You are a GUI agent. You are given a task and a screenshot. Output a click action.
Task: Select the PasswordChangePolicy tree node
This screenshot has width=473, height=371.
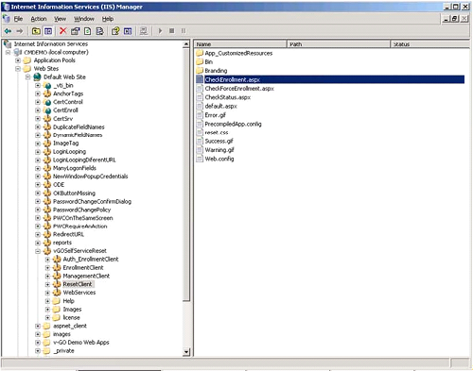tap(81, 210)
